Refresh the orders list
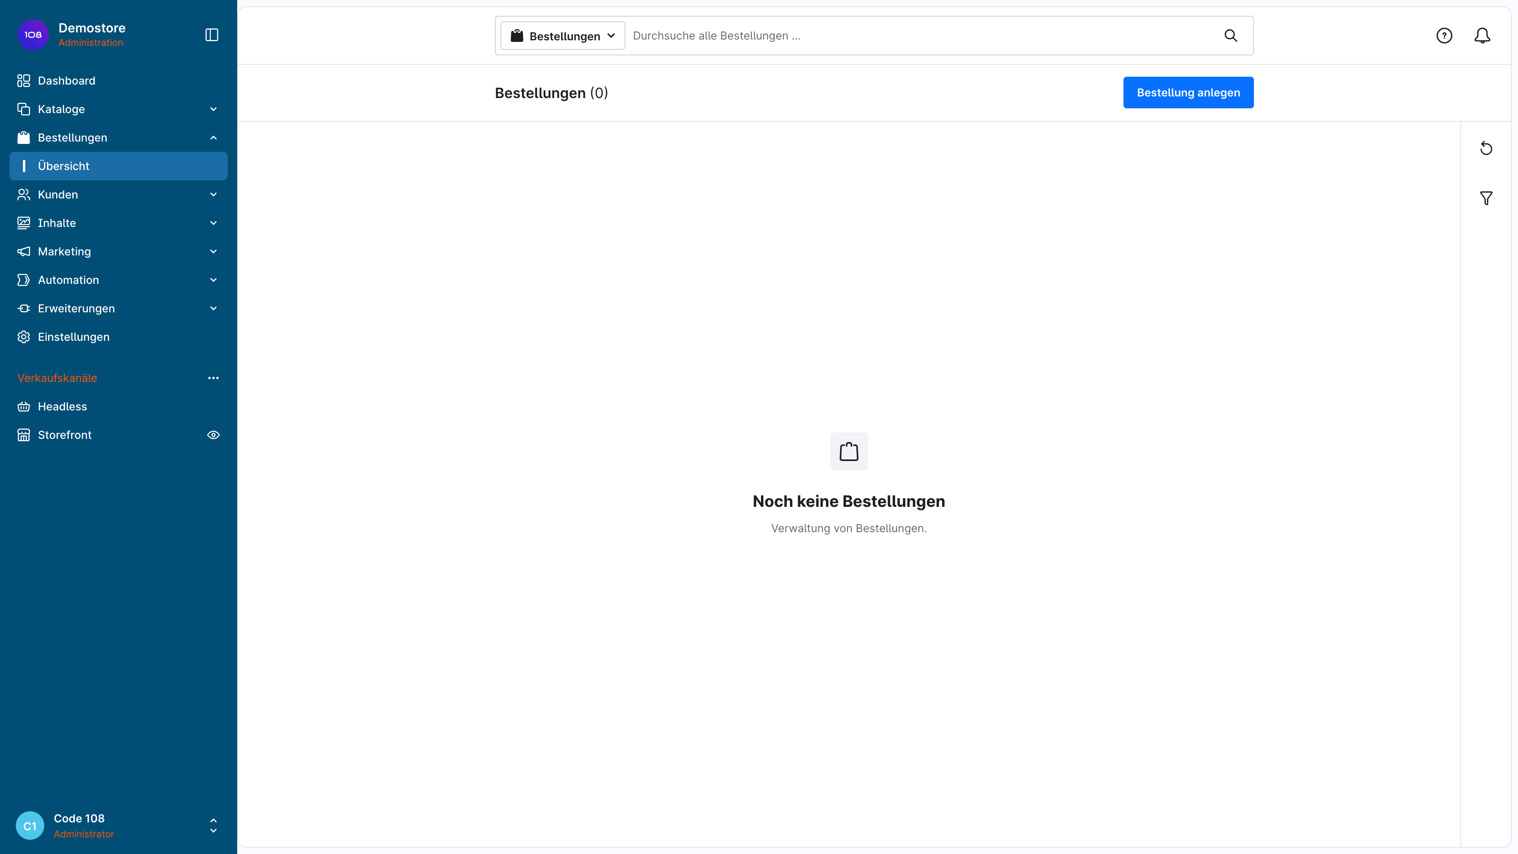The height and width of the screenshot is (854, 1518). pyautogui.click(x=1486, y=148)
